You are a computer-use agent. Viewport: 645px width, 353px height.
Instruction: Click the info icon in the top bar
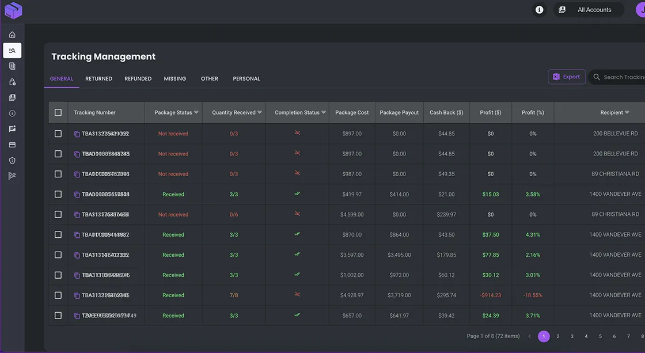539,10
